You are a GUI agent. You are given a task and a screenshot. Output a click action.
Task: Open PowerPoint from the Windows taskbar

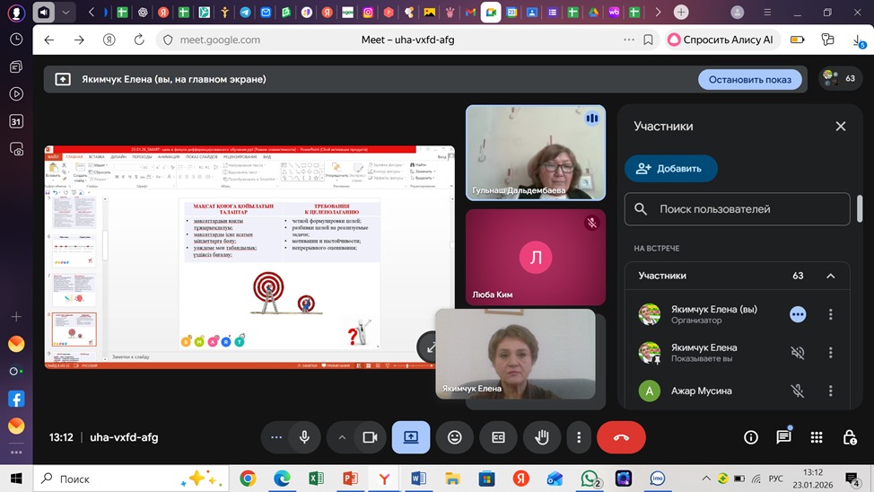point(350,479)
